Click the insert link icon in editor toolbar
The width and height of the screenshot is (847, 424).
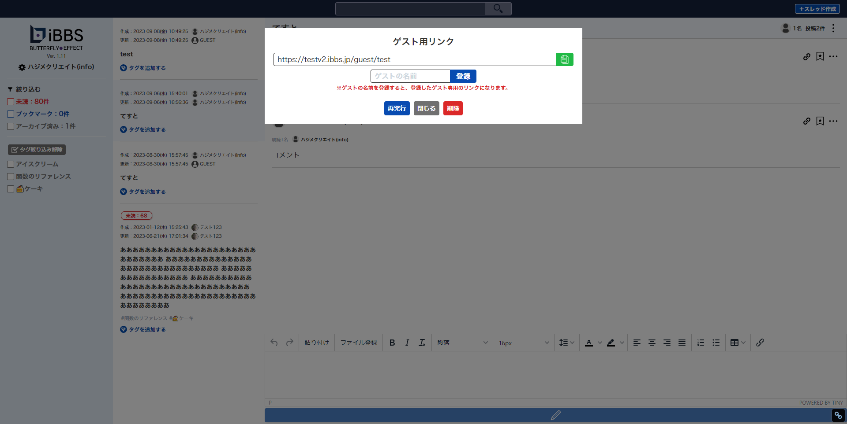(760, 343)
